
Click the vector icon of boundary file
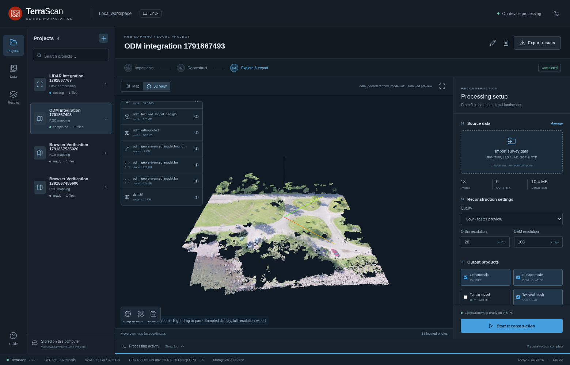pos(127,149)
